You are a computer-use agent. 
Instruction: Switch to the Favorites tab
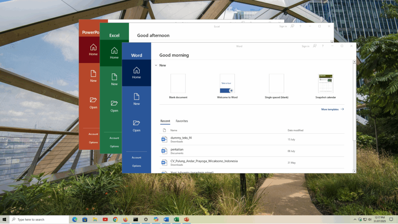point(182,121)
